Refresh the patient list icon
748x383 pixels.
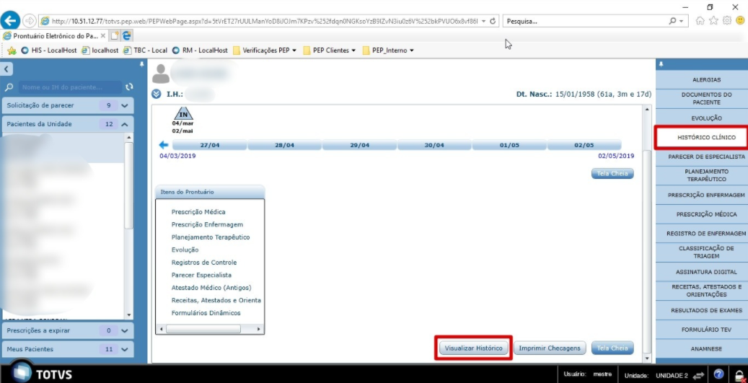(129, 87)
